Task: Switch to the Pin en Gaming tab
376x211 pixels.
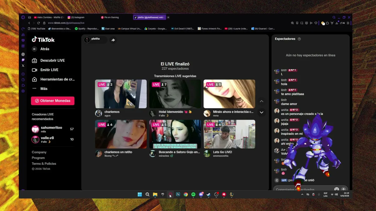Action: point(110,17)
